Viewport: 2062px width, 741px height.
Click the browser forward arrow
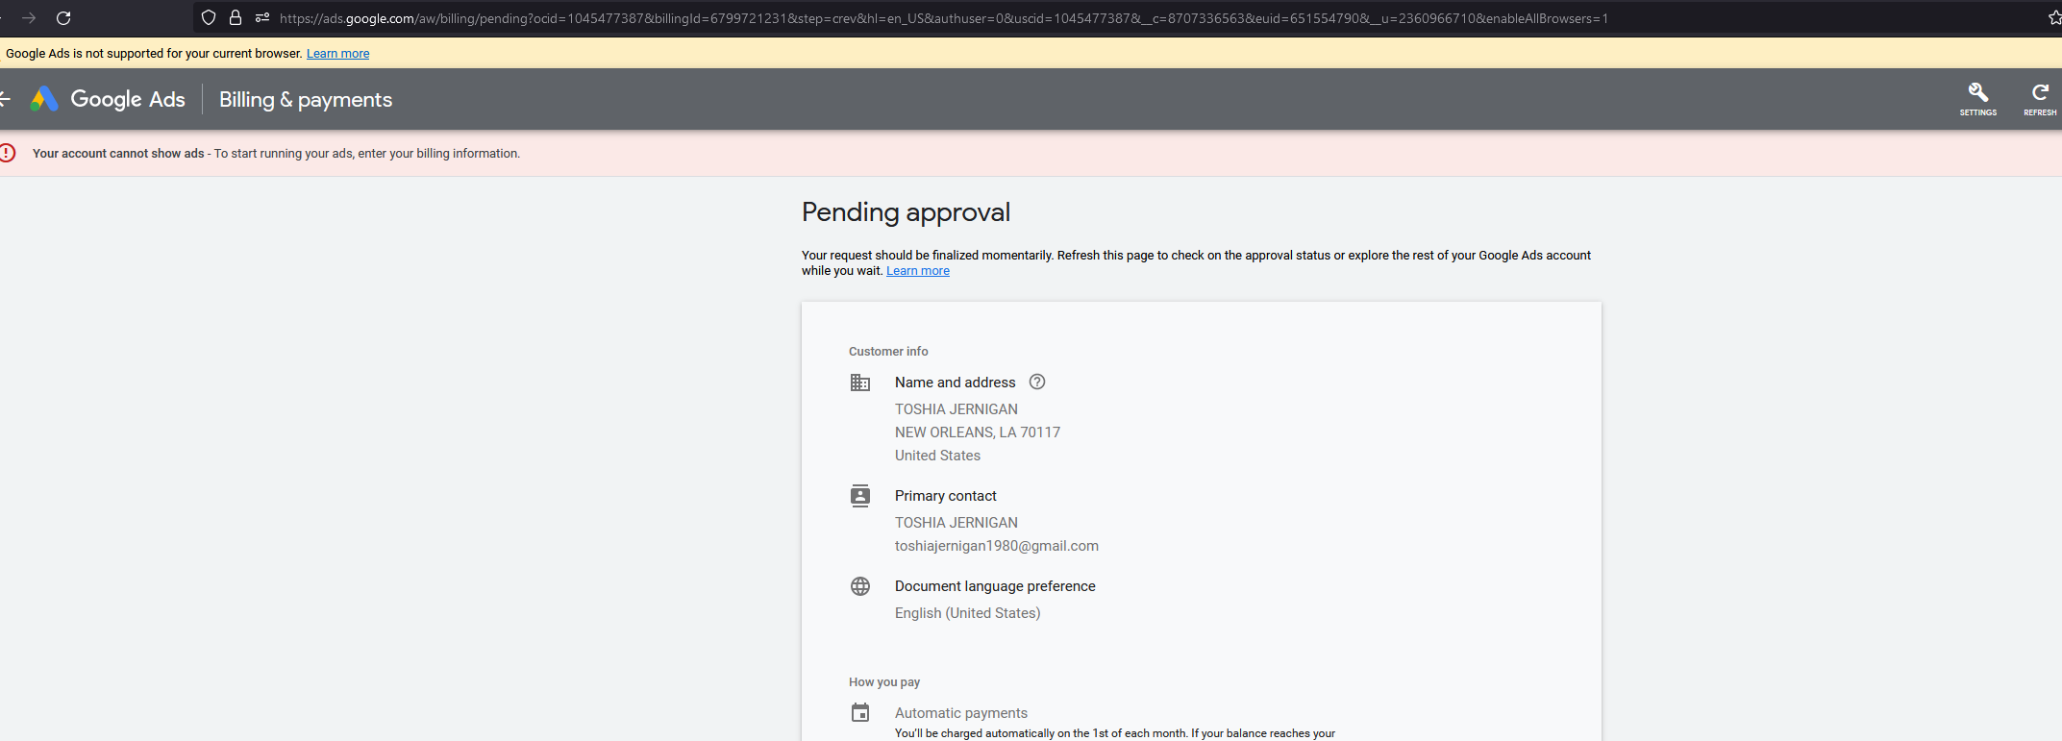29,18
